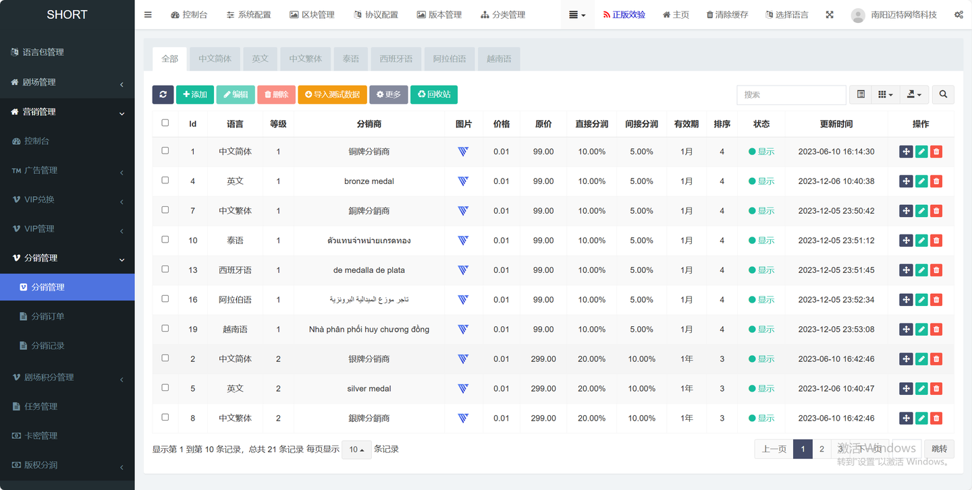Click the drag-sort icon for row Id 5
The width and height of the screenshot is (972, 490).
point(906,389)
